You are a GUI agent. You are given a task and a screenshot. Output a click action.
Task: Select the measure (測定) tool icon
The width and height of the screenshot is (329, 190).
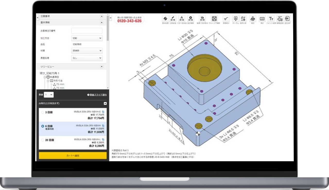click(x=262, y=19)
